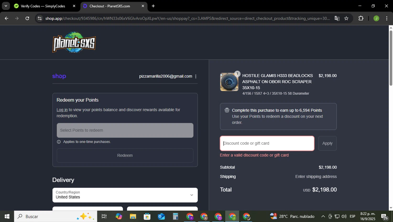The image size is (393, 222).
Task: Click the email pizzamarilla2006@gmail.com
Action: (166, 76)
